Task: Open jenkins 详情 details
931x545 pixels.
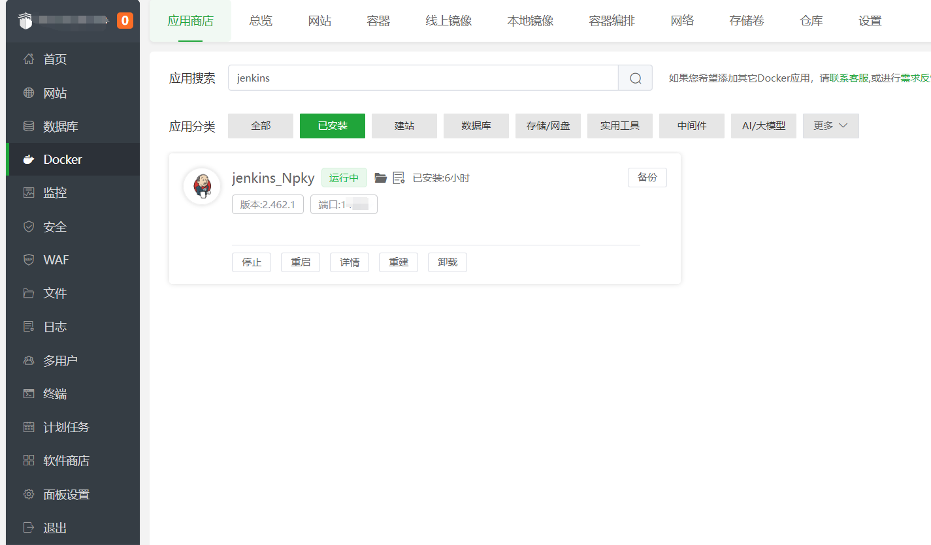Action: click(x=350, y=262)
